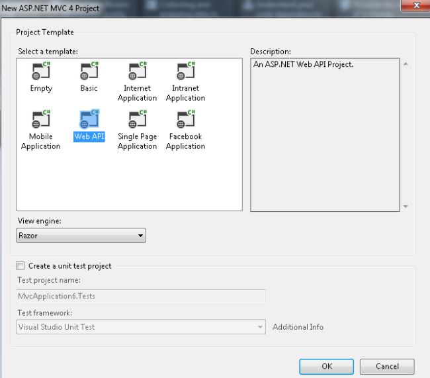The image size is (430, 378).
Task: Click the Visual Studio Unit Test combo box
Action: [141, 327]
